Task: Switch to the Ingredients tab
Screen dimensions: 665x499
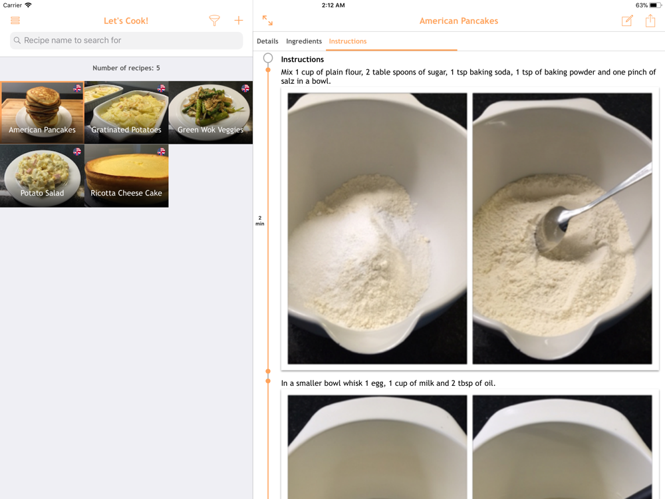Action: pyautogui.click(x=304, y=41)
